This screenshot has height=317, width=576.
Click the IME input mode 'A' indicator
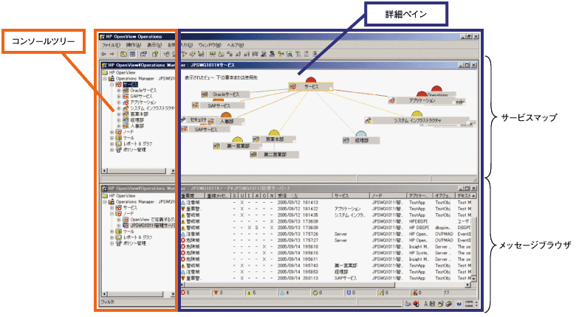pyautogui.click(x=426, y=304)
